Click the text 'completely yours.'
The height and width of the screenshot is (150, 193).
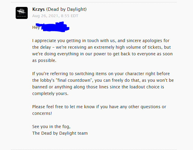point(50,93)
